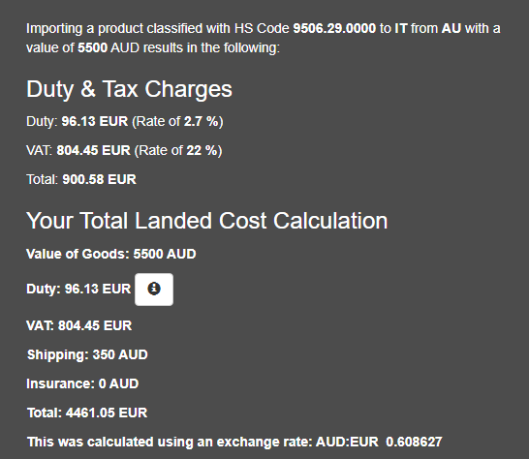
Task: Open the duty info icon button
Action: (154, 290)
